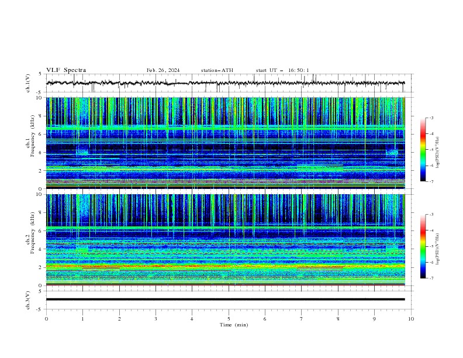
Task: Click the ch.1 spectrogram color scale bar
Action: point(423,150)
